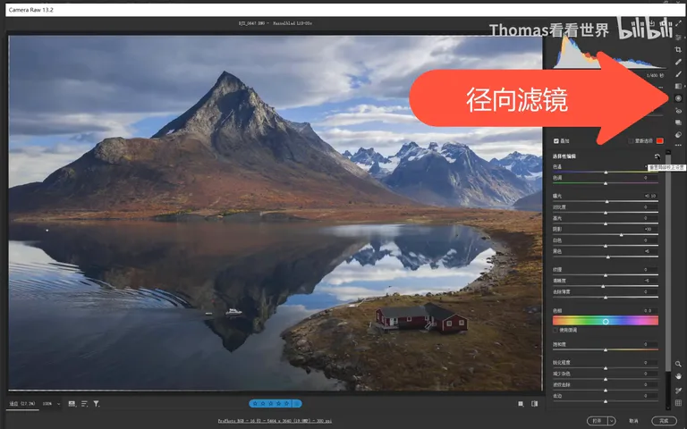This screenshot has width=687, height=429.
Task: Click the 清晰度 clarity value field
Action: tap(649, 281)
